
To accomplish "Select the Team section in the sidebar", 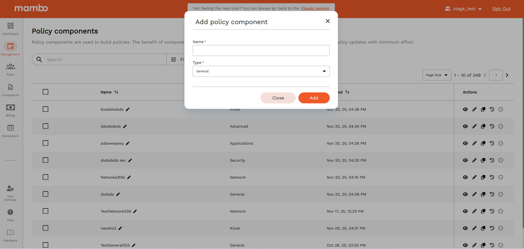I will pos(10,69).
